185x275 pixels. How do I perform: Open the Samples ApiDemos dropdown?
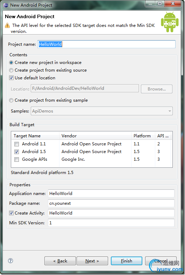pyautogui.click(x=102, y=111)
